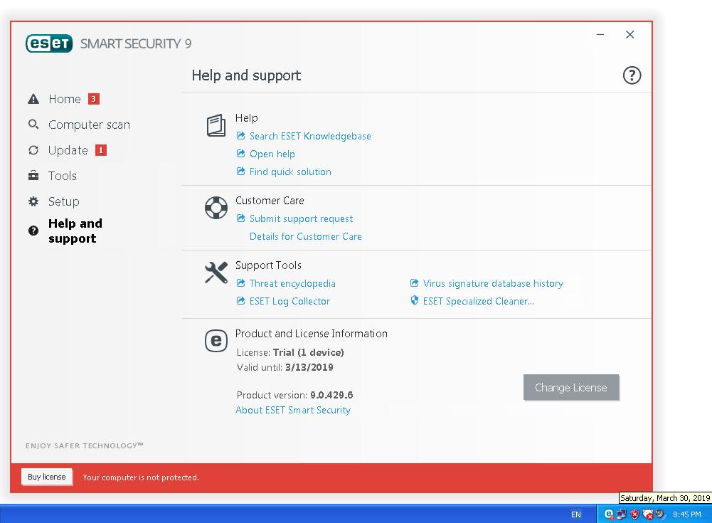Click the Help book icon

[216, 125]
